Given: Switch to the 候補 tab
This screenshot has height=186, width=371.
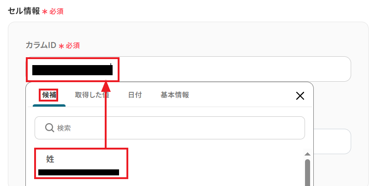Looking at the screenshot, I should pos(49,95).
